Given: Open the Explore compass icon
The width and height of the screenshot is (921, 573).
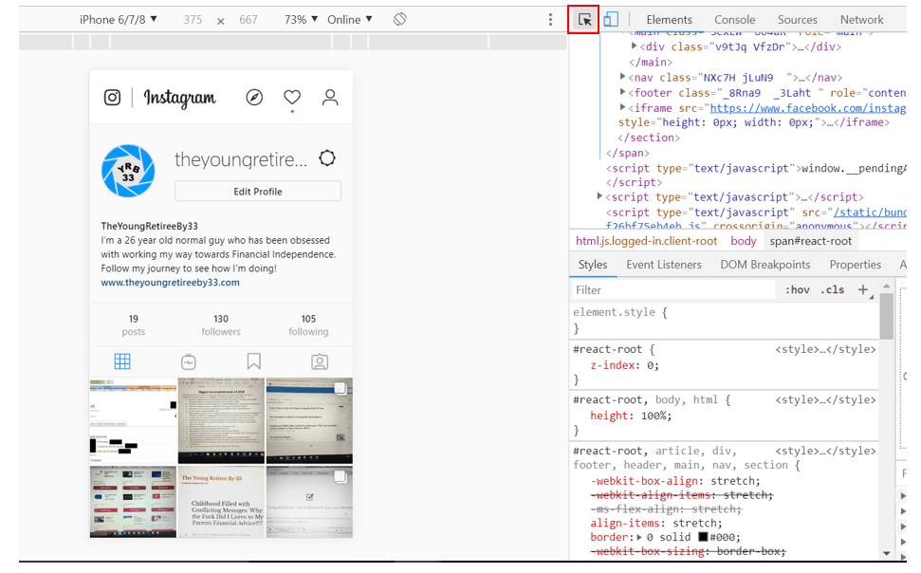Looking at the screenshot, I should click(x=254, y=97).
